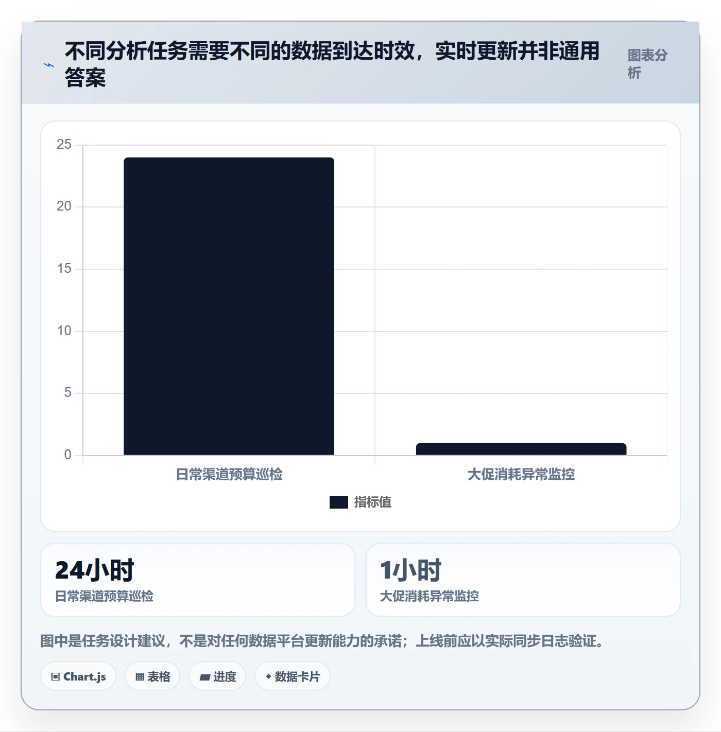This screenshot has width=721, height=732.
Task: Click y-axis tick value 20
Action: coord(64,206)
